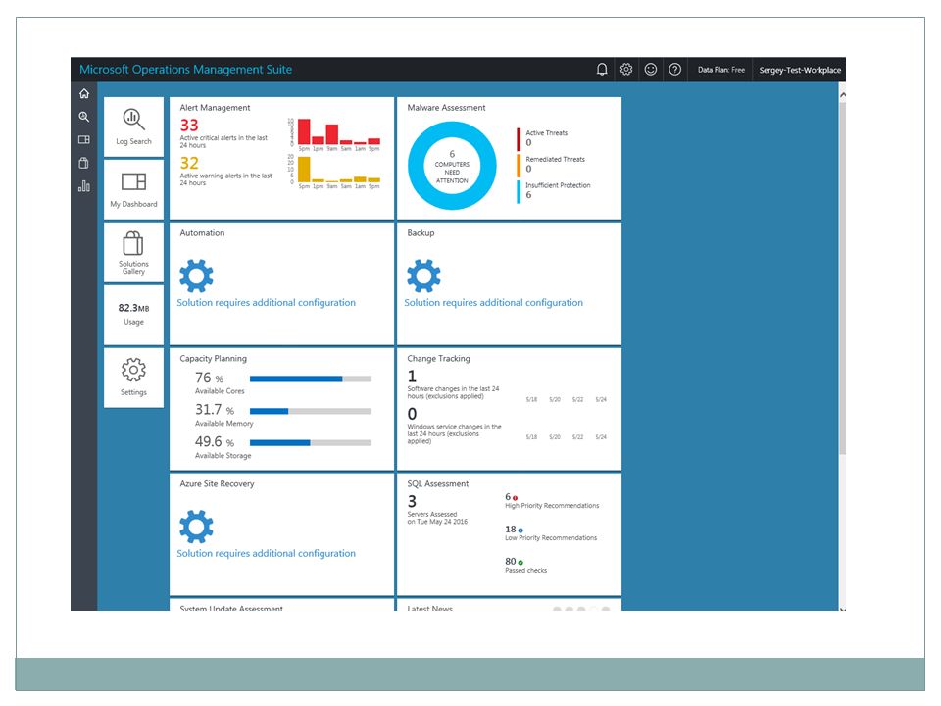
Task: Select the 3 Servers Assessed value
Action: coord(412,501)
